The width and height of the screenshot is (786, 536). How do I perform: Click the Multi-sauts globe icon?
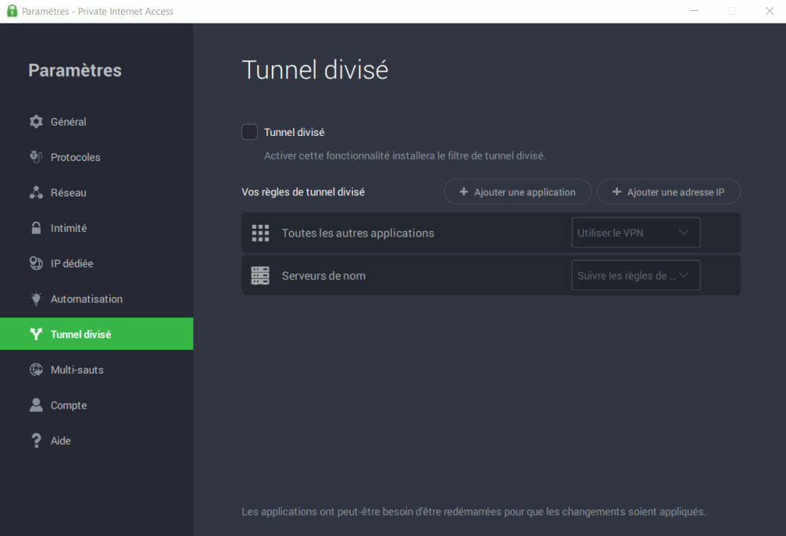click(x=36, y=369)
